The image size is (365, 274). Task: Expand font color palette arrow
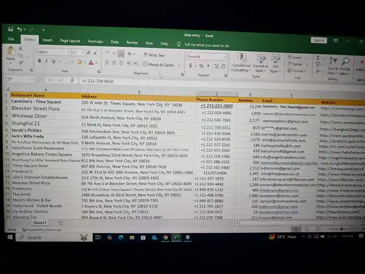point(96,63)
